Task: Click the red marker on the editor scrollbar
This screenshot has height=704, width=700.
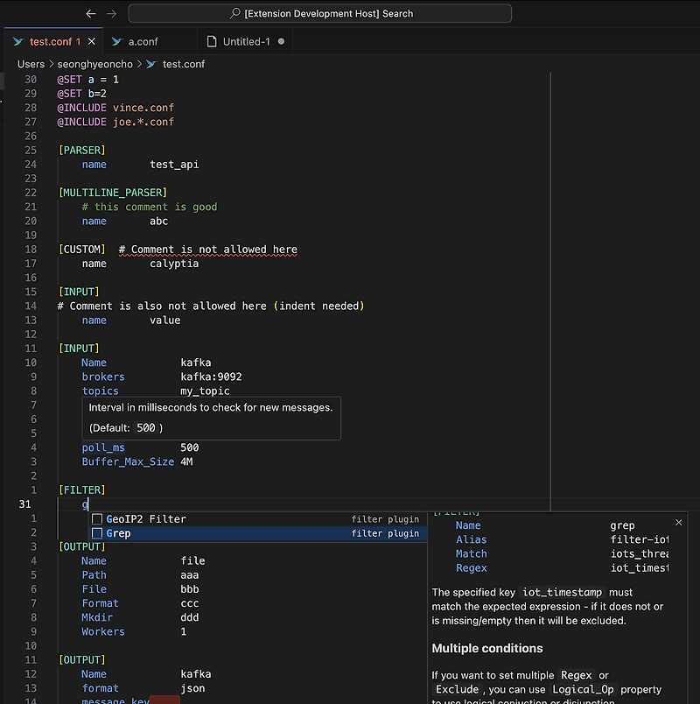Action: pos(164,700)
